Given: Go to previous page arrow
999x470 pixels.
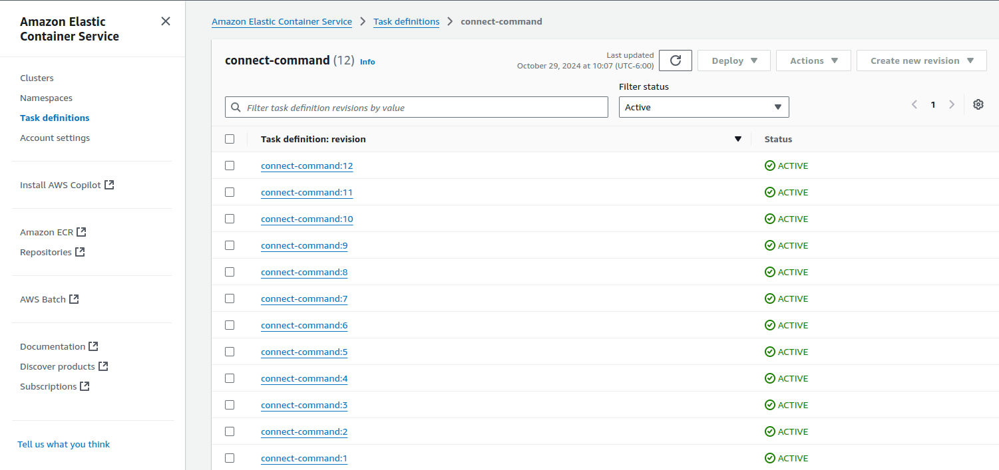Looking at the screenshot, I should pyautogui.click(x=914, y=104).
